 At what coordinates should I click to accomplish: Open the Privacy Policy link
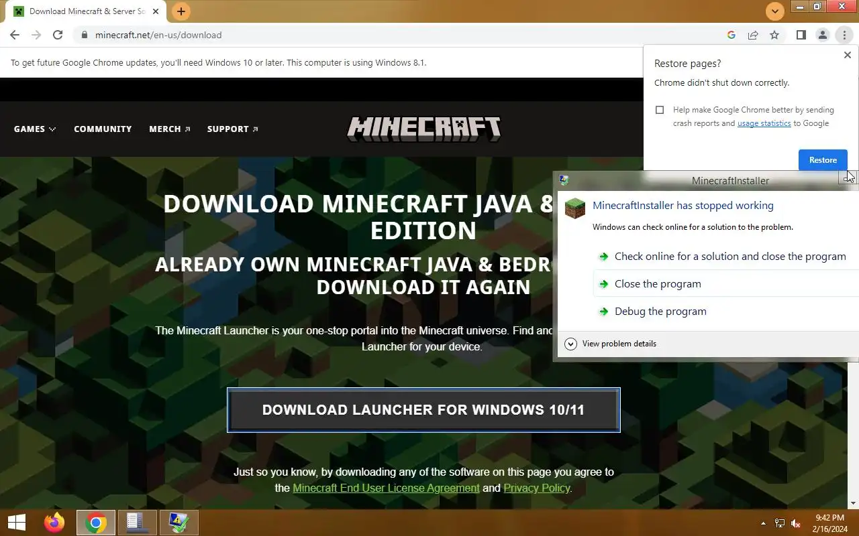pos(537,488)
